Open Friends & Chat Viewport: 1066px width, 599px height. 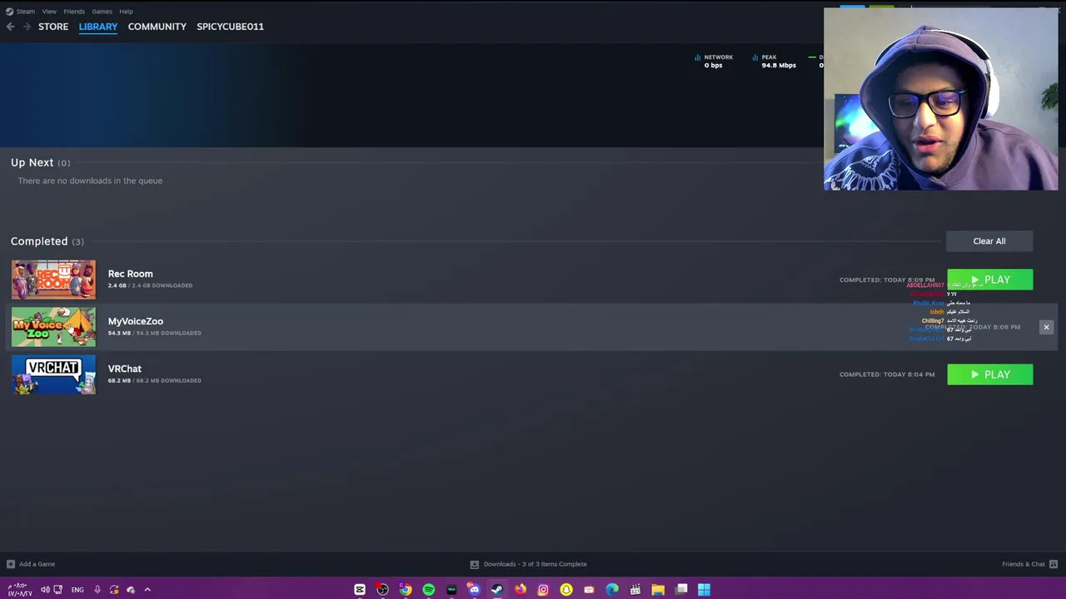pyautogui.click(x=1024, y=564)
